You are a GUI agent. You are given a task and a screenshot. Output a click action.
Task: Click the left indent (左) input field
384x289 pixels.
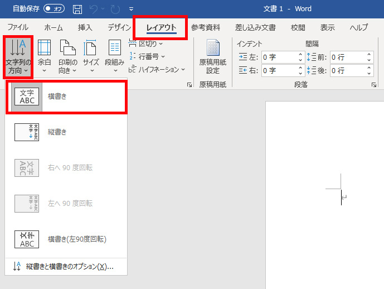click(x=279, y=57)
